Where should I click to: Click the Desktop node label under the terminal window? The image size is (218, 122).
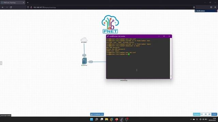point(124,80)
